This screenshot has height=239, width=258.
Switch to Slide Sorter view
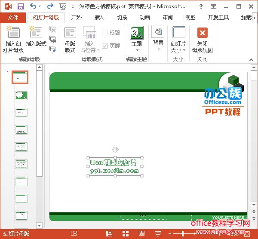126,233
